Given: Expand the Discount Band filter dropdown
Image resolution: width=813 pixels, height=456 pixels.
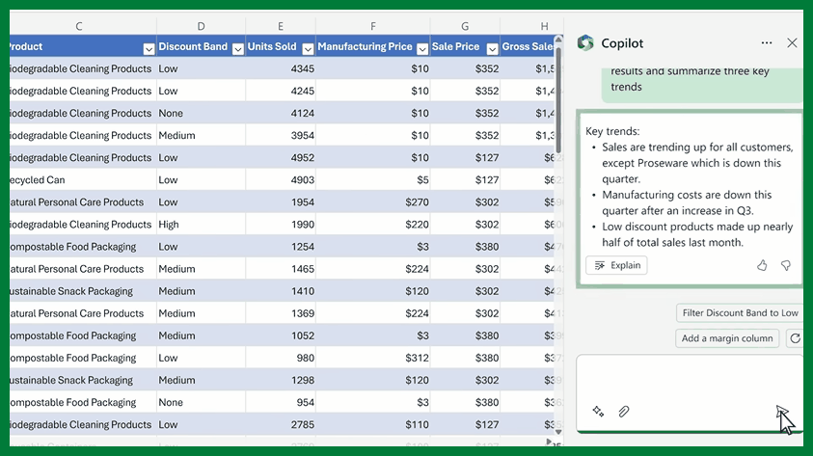Looking at the screenshot, I should tap(237, 47).
